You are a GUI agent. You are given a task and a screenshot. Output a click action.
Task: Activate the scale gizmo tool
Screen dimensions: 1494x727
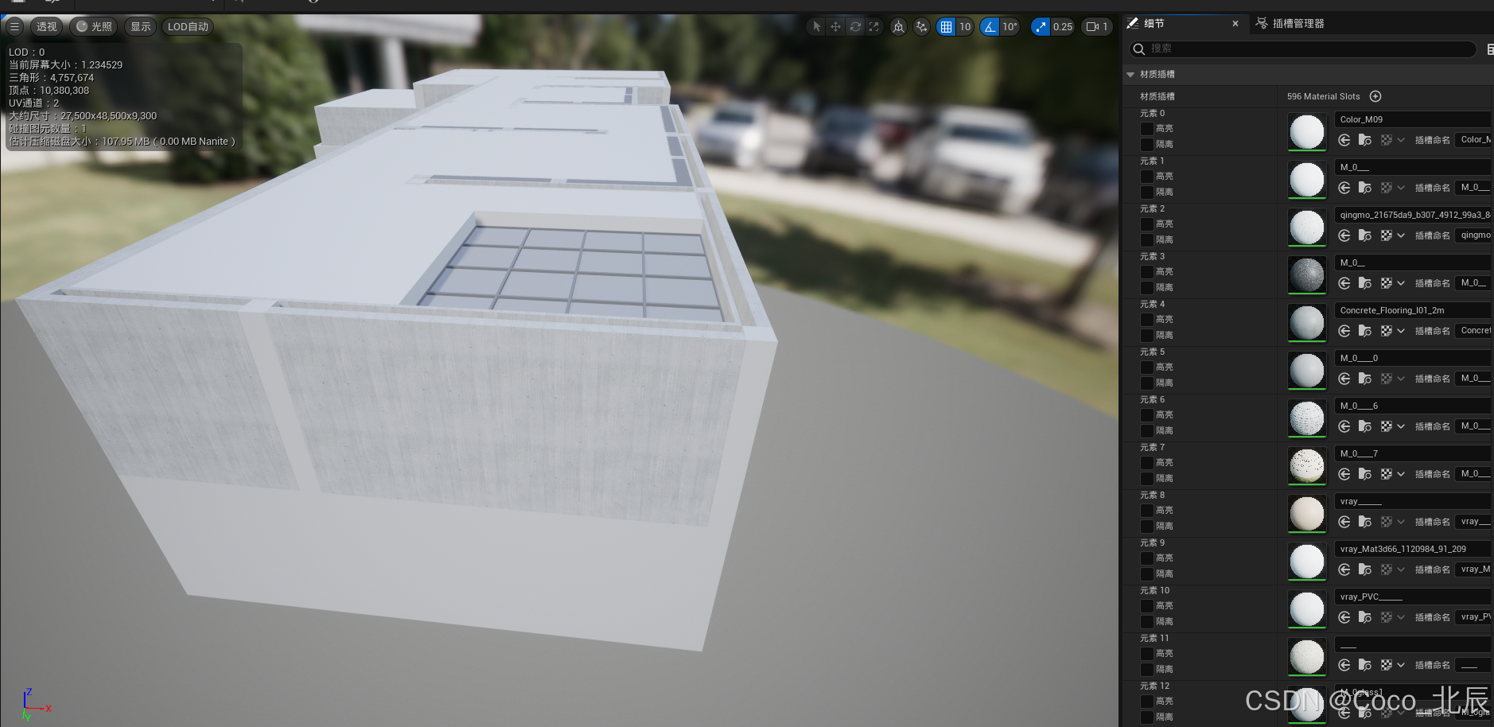873,26
